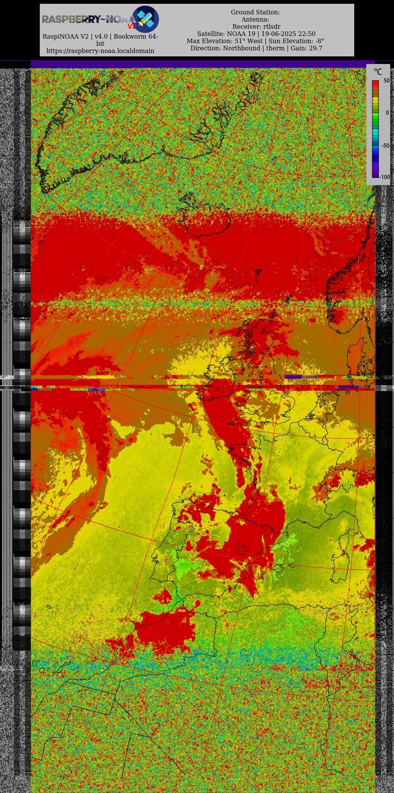Click the 0 mark on temperature scale
The image size is (394, 793).
pos(387,113)
